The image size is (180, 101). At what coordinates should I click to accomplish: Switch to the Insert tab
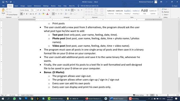(x=16, y=6)
